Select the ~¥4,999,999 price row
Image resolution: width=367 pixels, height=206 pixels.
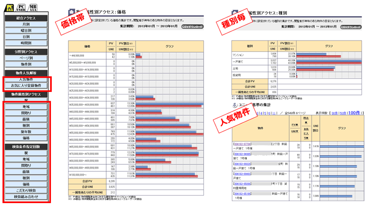pos(136,56)
